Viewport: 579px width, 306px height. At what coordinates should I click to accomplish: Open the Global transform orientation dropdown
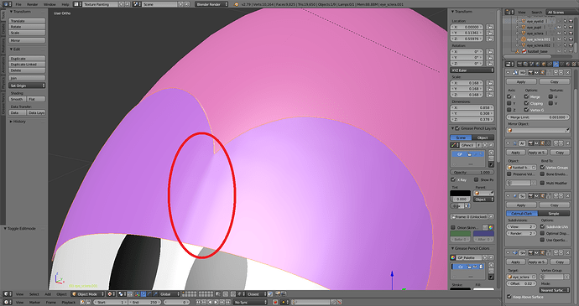click(x=169, y=294)
